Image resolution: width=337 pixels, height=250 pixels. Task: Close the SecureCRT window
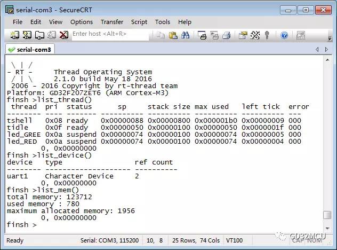coord(323,10)
